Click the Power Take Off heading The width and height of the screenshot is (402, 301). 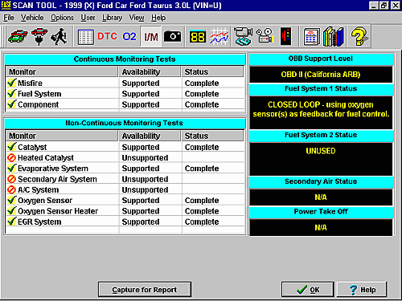click(x=321, y=212)
